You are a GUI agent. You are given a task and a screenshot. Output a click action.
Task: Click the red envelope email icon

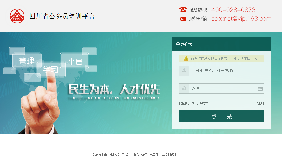(x=183, y=19)
